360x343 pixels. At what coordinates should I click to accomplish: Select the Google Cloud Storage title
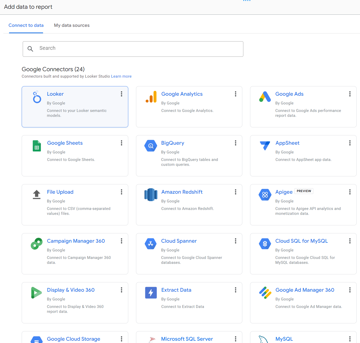[74, 339]
